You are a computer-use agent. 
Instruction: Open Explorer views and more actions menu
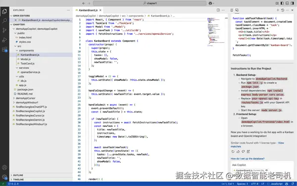[68, 10]
